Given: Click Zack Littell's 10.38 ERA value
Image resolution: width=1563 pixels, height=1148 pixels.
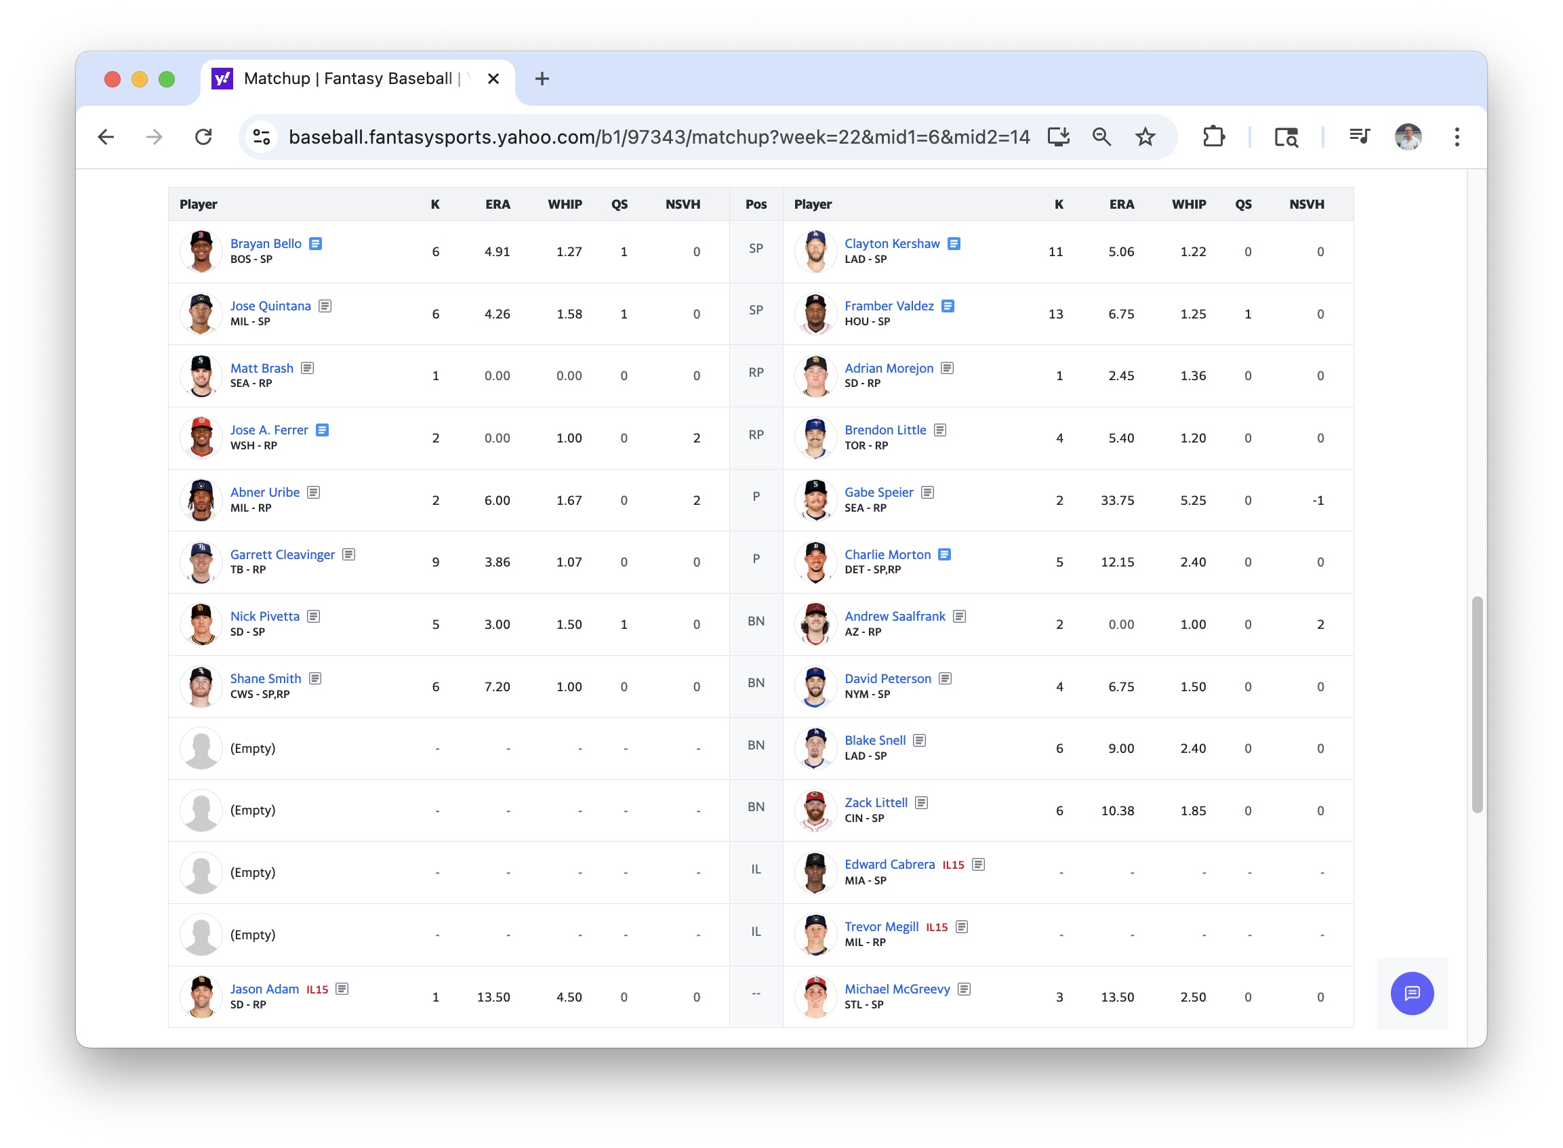Looking at the screenshot, I should coord(1117,811).
